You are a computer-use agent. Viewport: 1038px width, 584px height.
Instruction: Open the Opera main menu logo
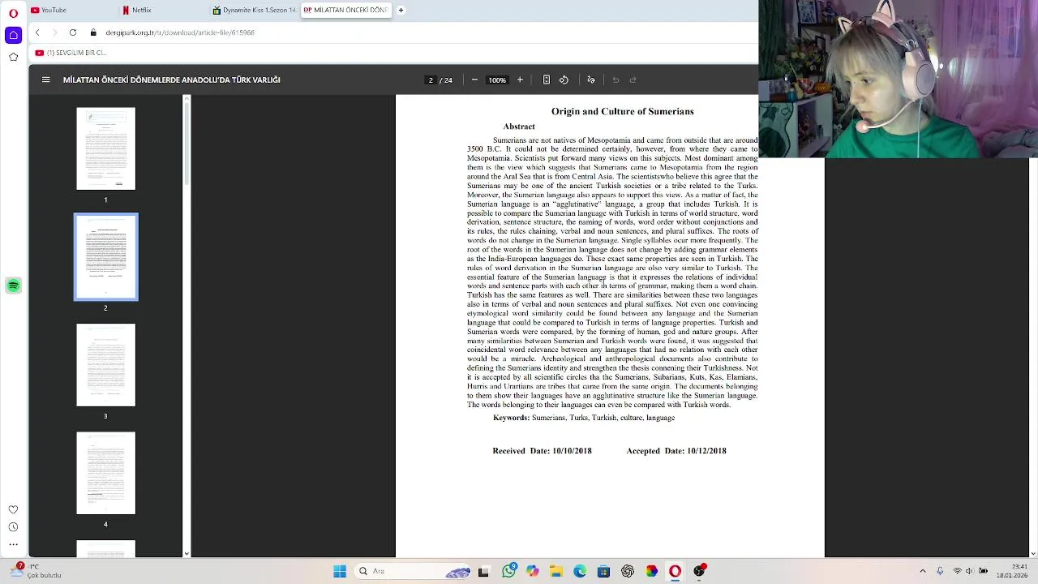13,13
